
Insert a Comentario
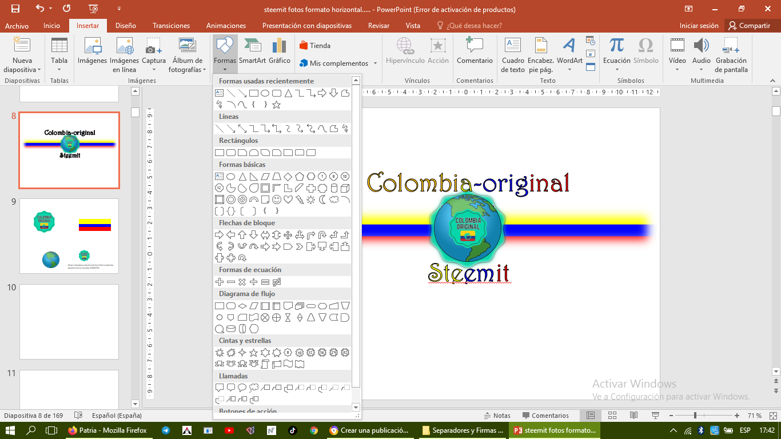(x=475, y=53)
